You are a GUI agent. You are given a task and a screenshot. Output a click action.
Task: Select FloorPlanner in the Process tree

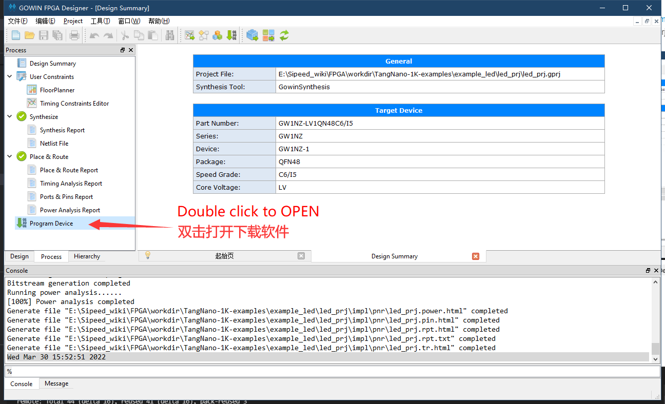[57, 90]
